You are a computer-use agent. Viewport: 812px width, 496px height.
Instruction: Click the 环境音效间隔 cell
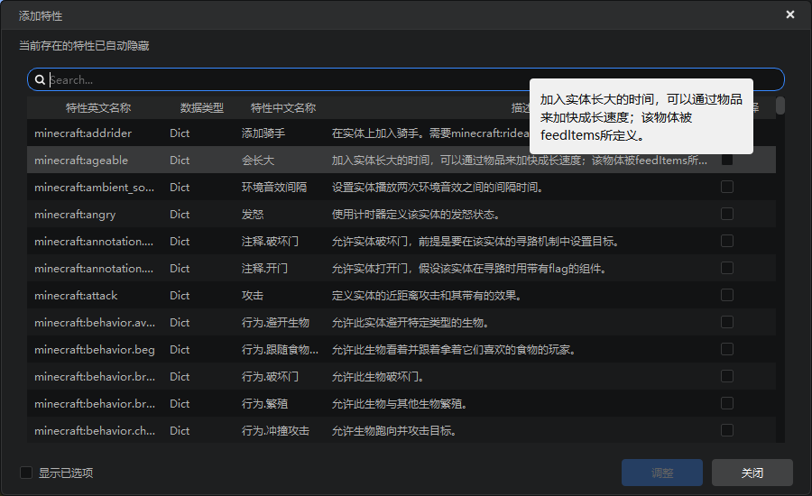coord(274,187)
